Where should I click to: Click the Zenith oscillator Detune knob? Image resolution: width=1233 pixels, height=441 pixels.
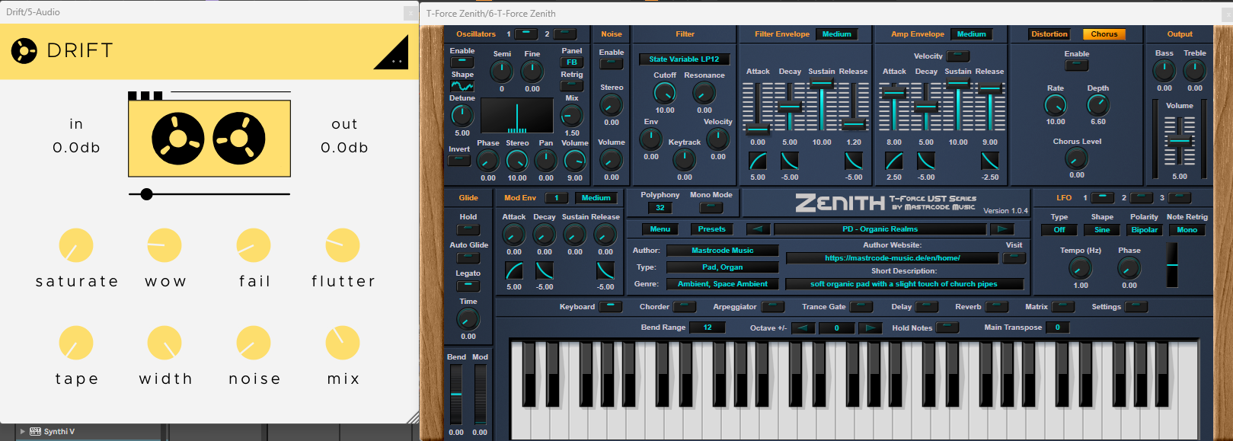click(462, 116)
